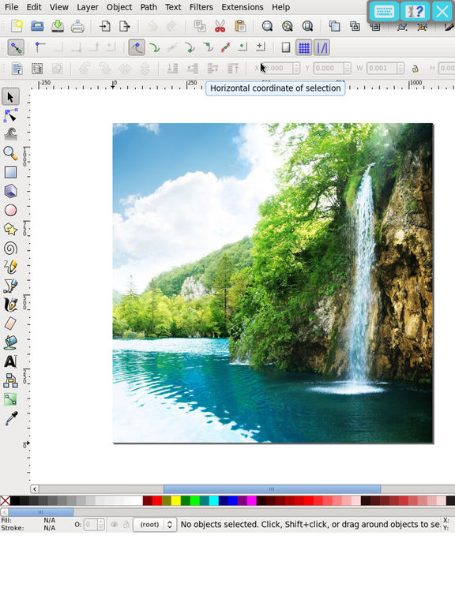Paste from clipboard icon
Image resolution: width=455 pixels, height=606 pixels.
pos(240,26)
